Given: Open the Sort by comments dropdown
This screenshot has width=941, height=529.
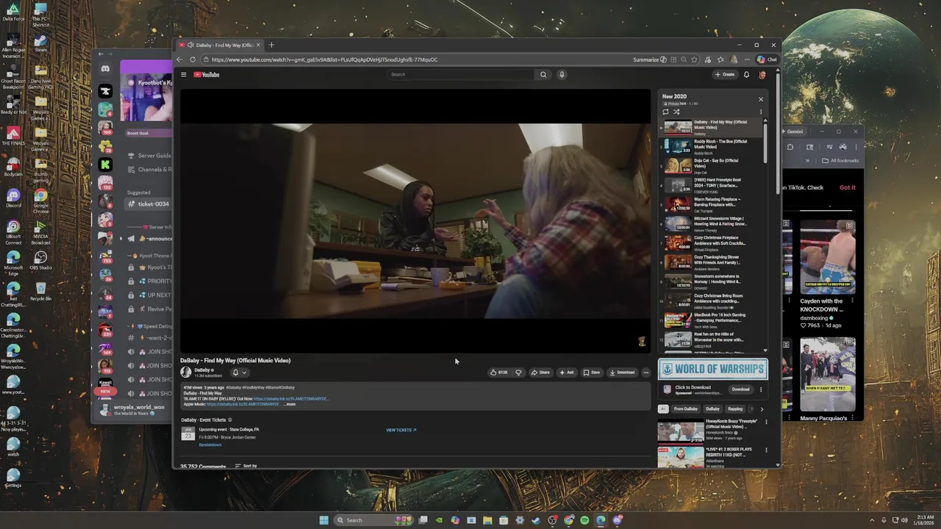Looking at the screenshot, I should (246, 466).
